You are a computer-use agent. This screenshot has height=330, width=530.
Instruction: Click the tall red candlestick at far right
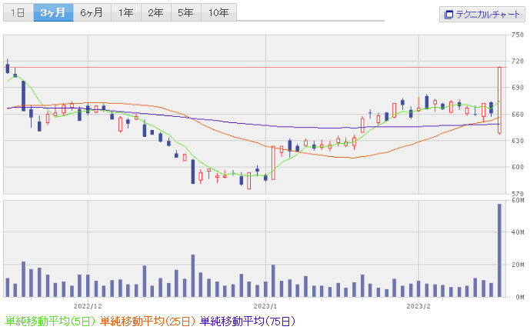pos(499,100)
